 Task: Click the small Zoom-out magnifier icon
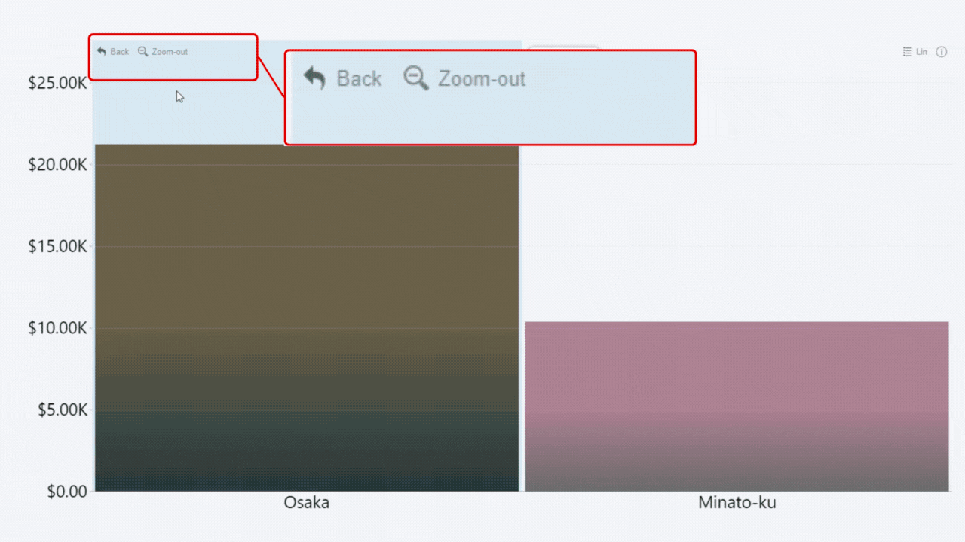click(x=142, y=52)
